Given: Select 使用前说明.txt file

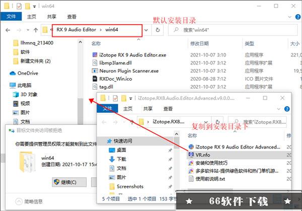Looking at the screenshot, I should [207, 179].
